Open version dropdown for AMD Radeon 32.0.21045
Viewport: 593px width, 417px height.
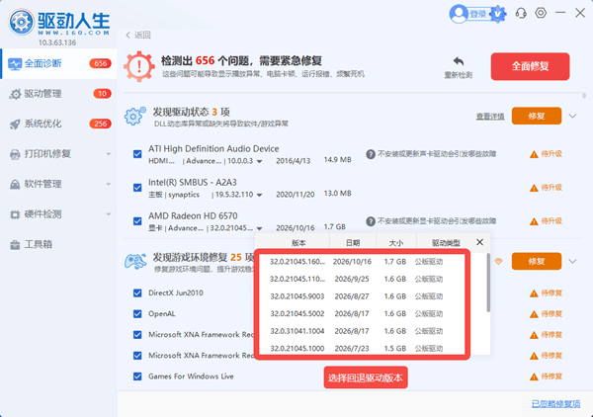point(259,228)
